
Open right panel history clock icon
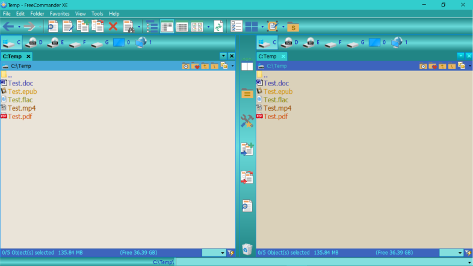[x=423, y=66]
